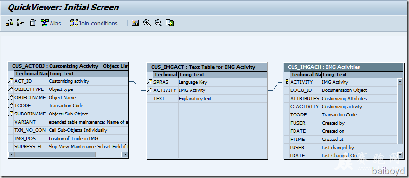Select the C_ACTIVITY field
The image size is (409, 178).
tap(305, 107)
